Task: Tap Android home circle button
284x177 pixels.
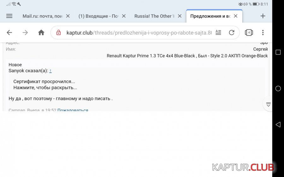Action: point(278,88)
